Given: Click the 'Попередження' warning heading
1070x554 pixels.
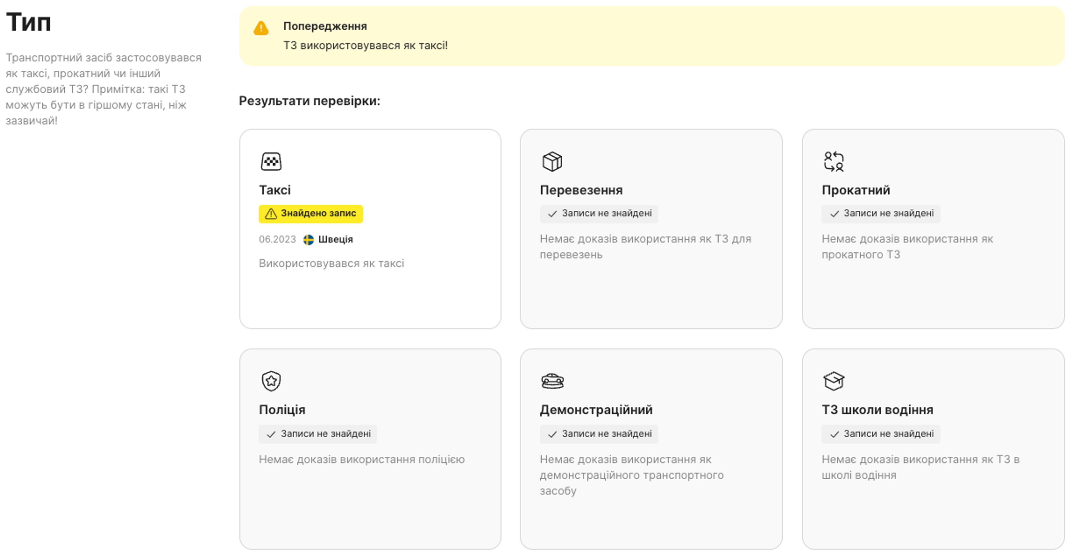Looking at the screenshot, I should pyautogui.click(x=325, y=26).
